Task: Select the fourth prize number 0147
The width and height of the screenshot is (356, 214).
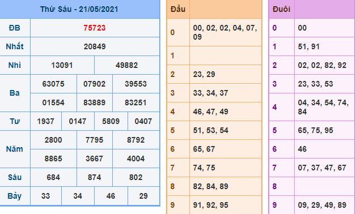Action: pos(78,121)
